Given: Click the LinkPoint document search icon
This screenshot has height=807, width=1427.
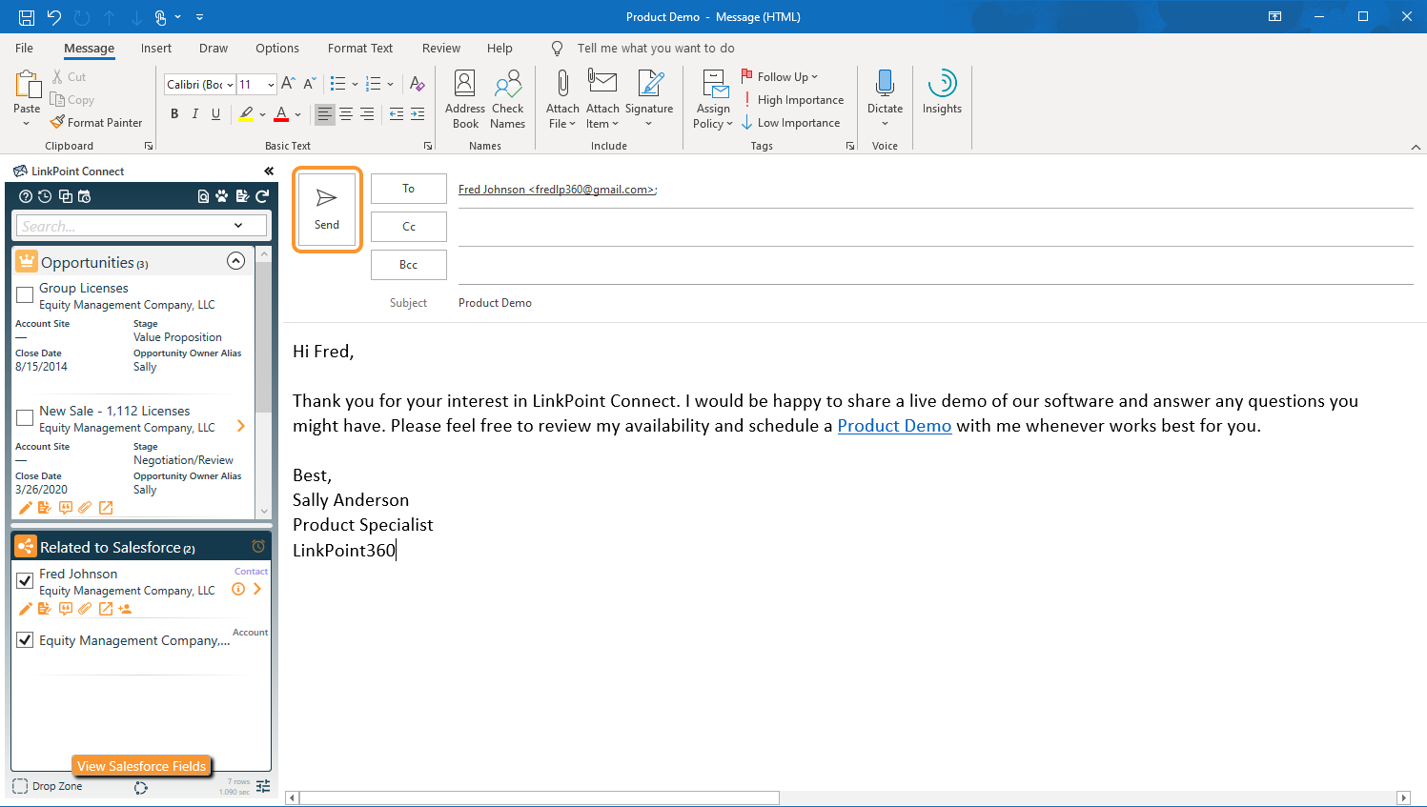Looking at the screenshot, I should tap(203, 196).
